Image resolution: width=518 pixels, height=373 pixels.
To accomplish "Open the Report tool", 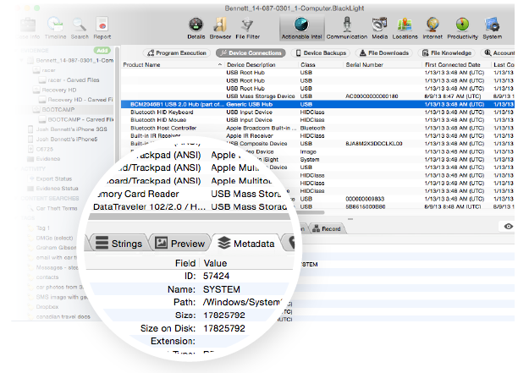I will click(102, 29).
